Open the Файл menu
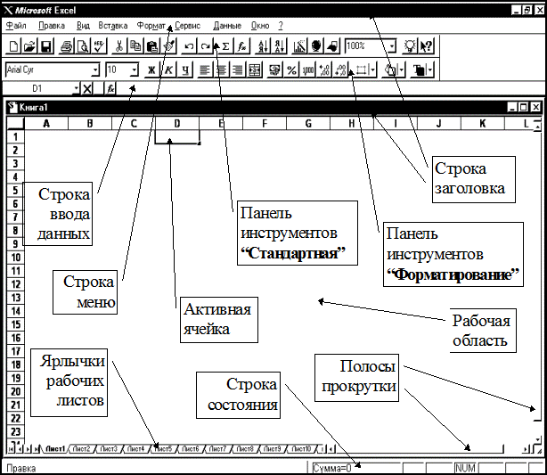The height and width of the screenshot is (475, 547). click(x=16, y=26)
